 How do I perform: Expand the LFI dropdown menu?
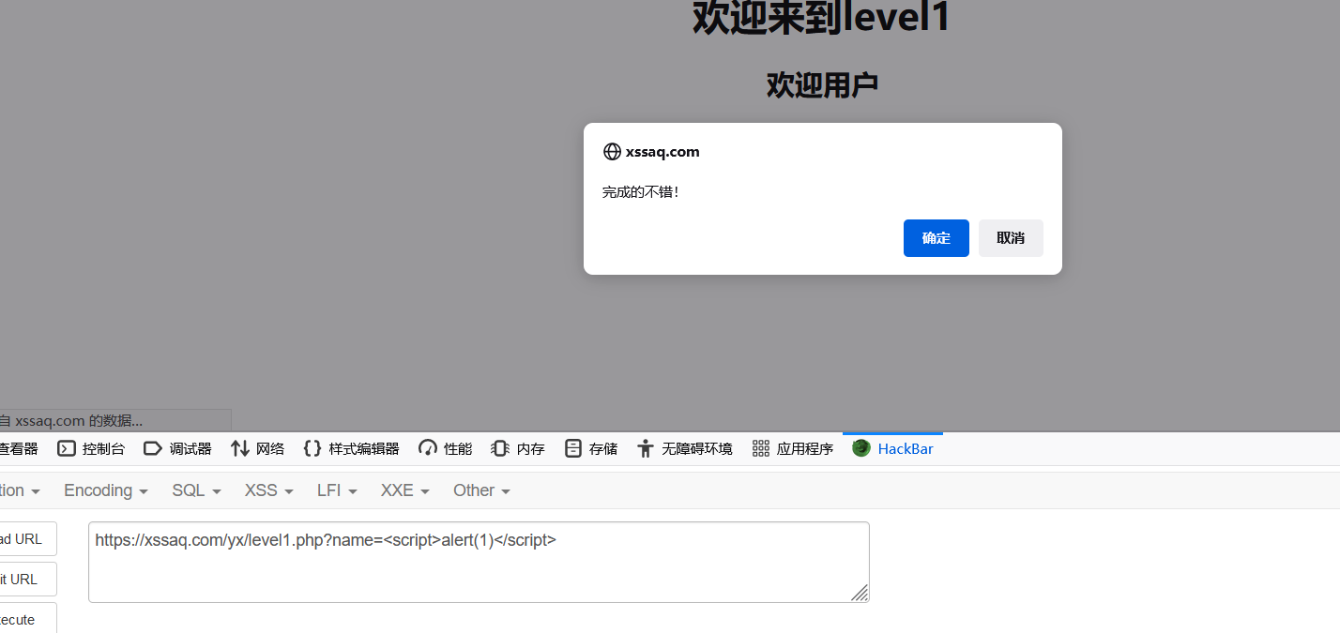click(337, 490)
